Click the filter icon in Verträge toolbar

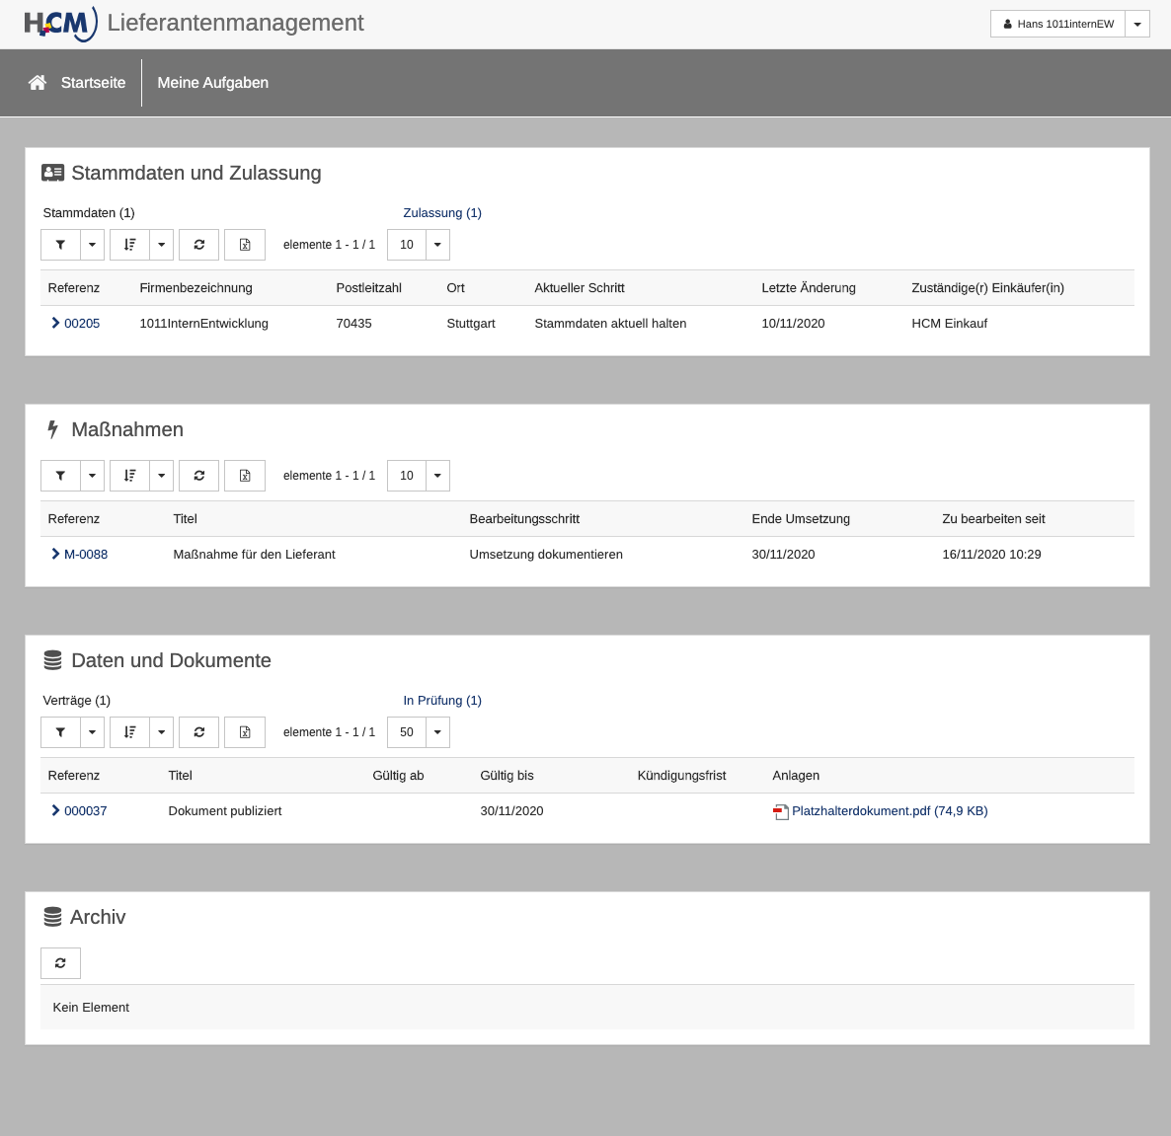pyautogui.click(x=60, y=732)
